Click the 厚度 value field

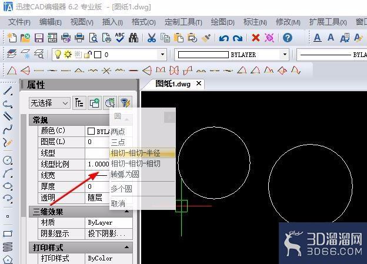(98, 186)
